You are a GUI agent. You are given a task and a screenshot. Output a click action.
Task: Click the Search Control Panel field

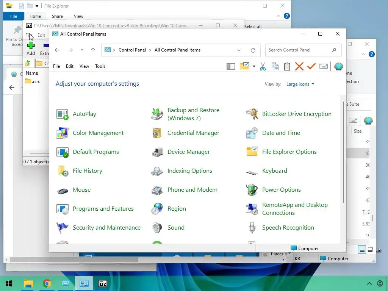pos(303,50)
